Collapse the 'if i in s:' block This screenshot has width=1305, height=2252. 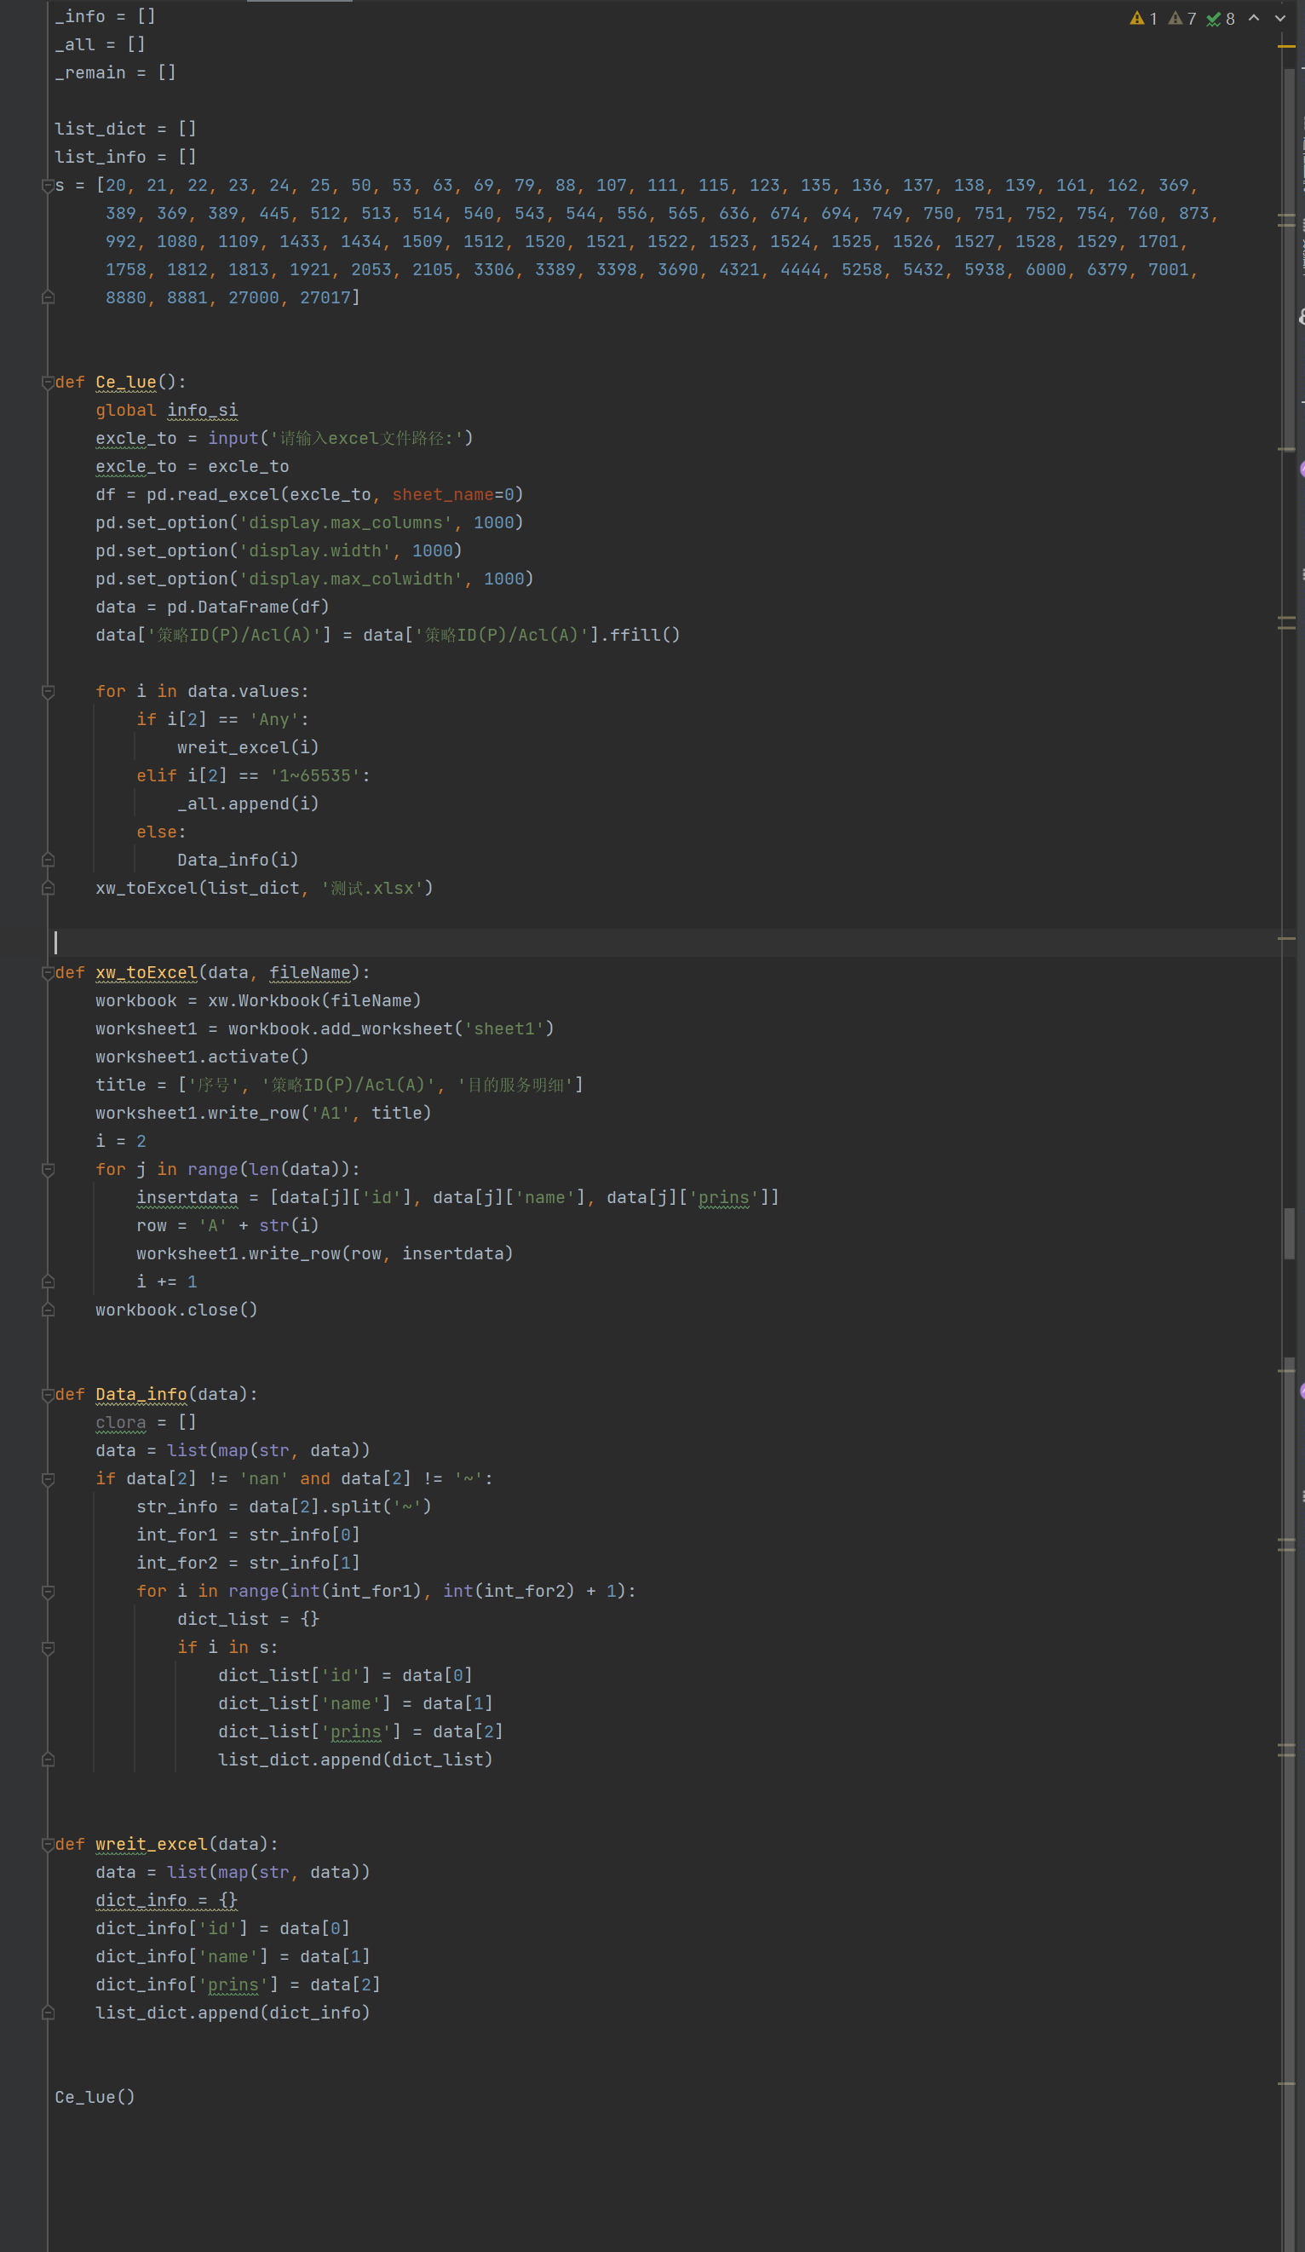pos(49,1648)
